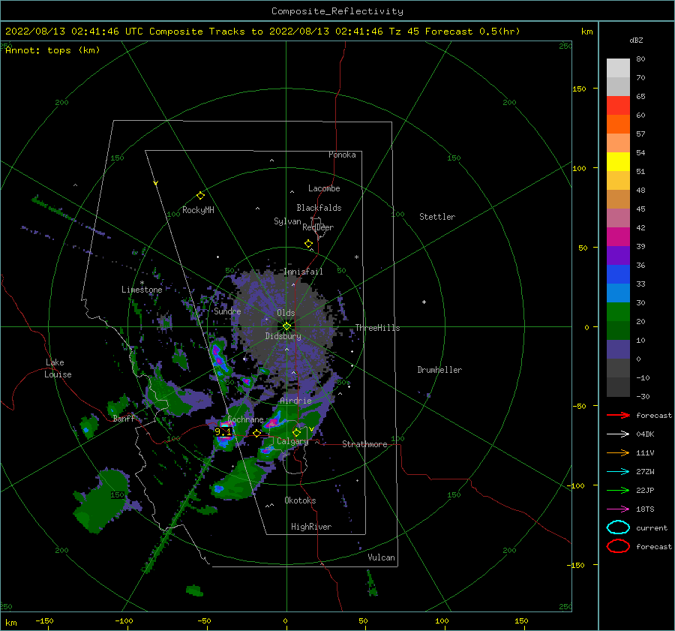This screenshot has height=631, width=675.
Task: Click the 9.1 storm top annotation
Action: click(x=223, y=431)
